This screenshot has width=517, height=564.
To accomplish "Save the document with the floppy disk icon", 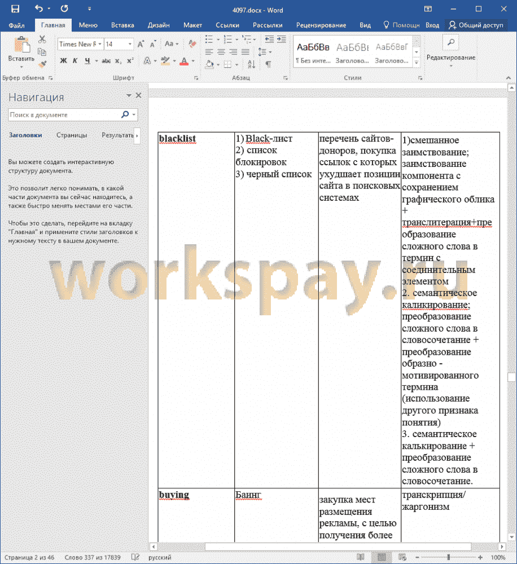I will pos(15,9).
